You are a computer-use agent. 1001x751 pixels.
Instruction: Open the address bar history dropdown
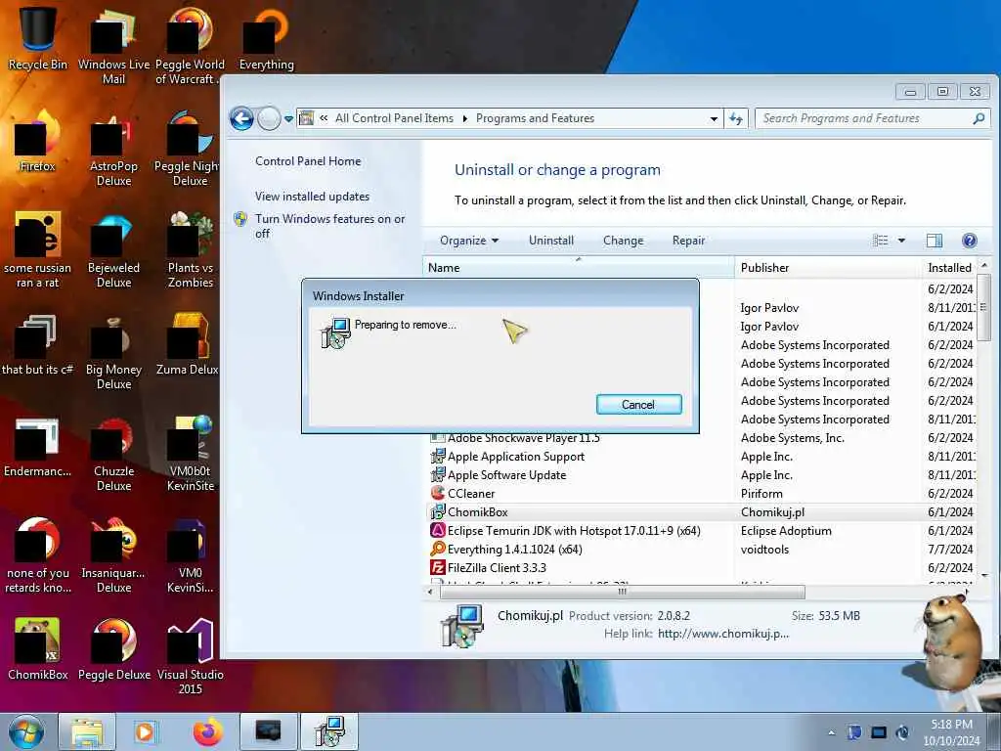(x=714, y=118)
